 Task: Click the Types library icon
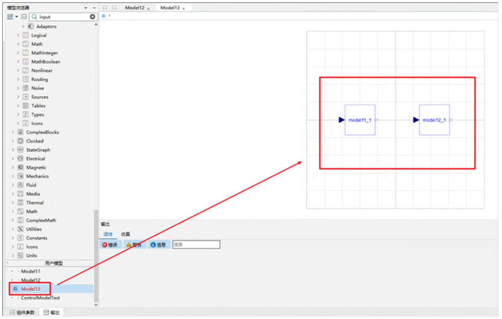26,114
